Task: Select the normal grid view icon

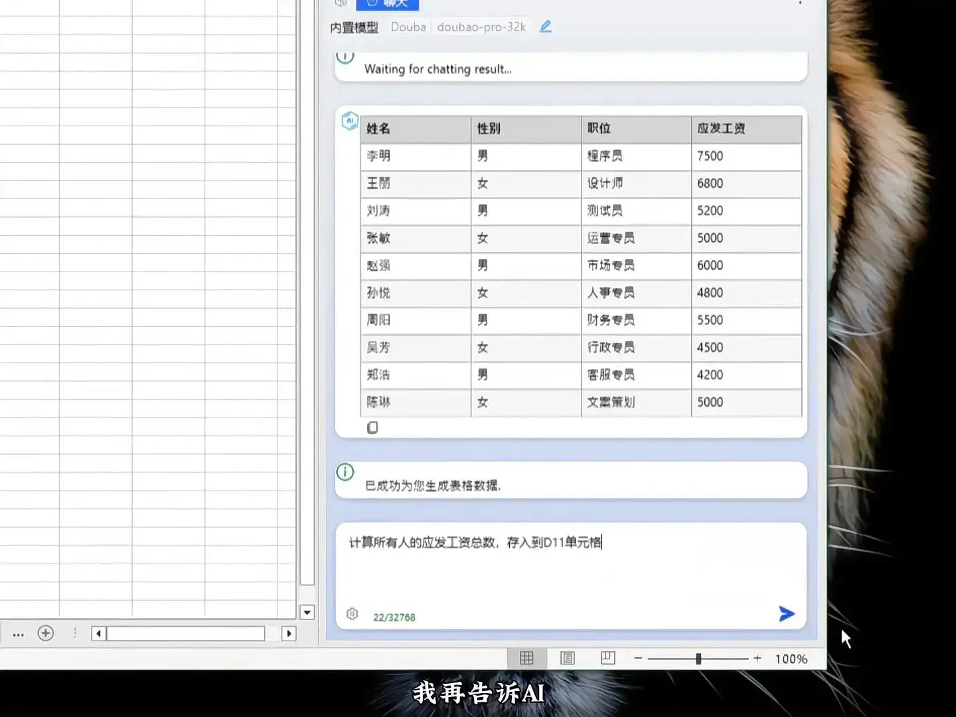Action: [526, 658]
